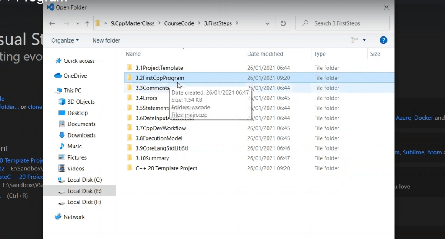
Task: Click 9.CppMasterClass in the breadcrumb path
Action: (x=133, y=23)
